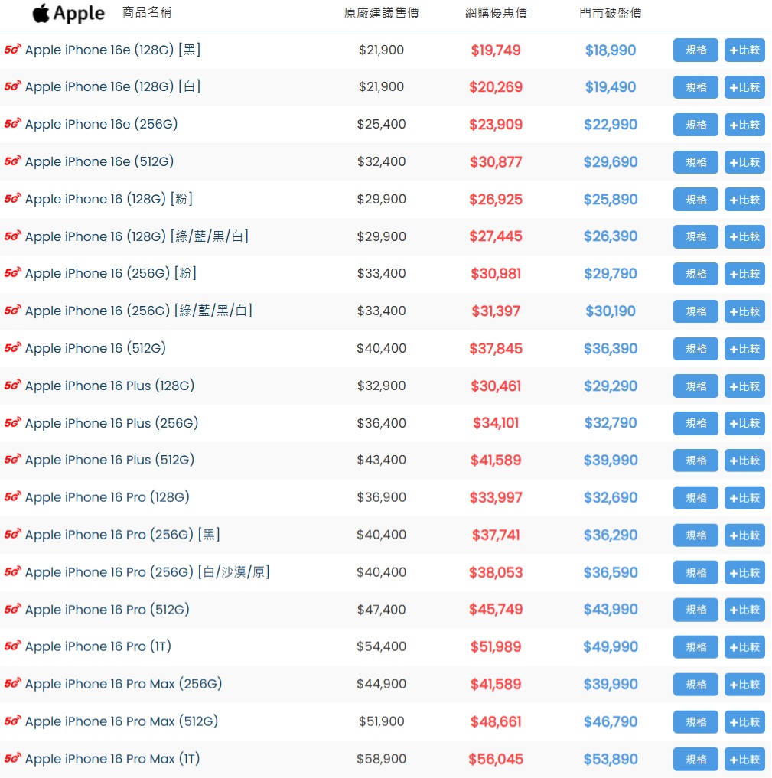Click the 5G icon beside iPhone 16e (128G) [黑]
The height and width of the screenshot is (778, 772).
(x=12, y=49)
